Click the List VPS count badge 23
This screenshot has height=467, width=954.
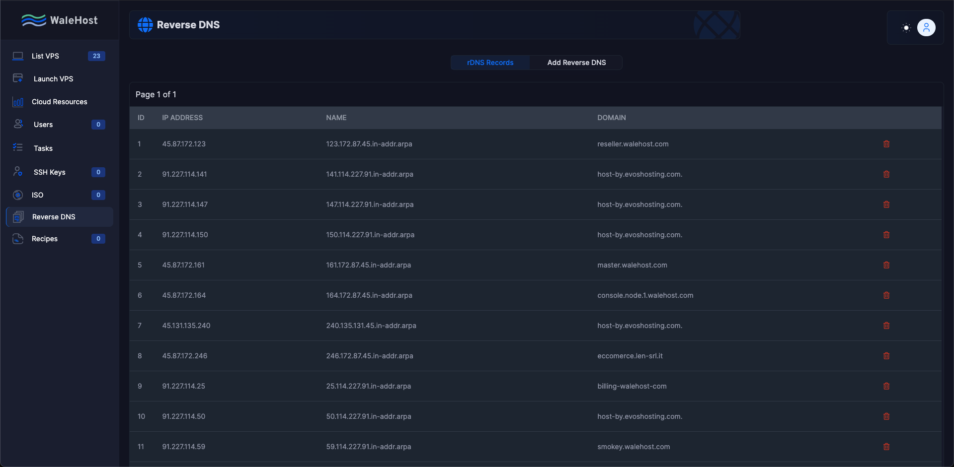[96, 56]
